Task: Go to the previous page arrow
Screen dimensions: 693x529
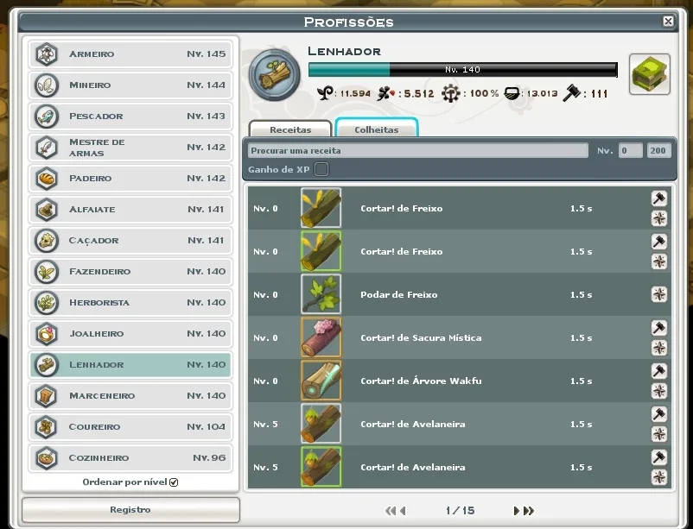Action: (403, 511)
